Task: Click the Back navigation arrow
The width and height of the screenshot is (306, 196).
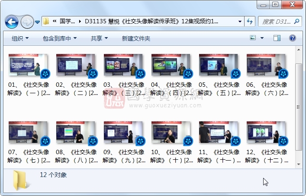Action: click(x=12, y=22)
